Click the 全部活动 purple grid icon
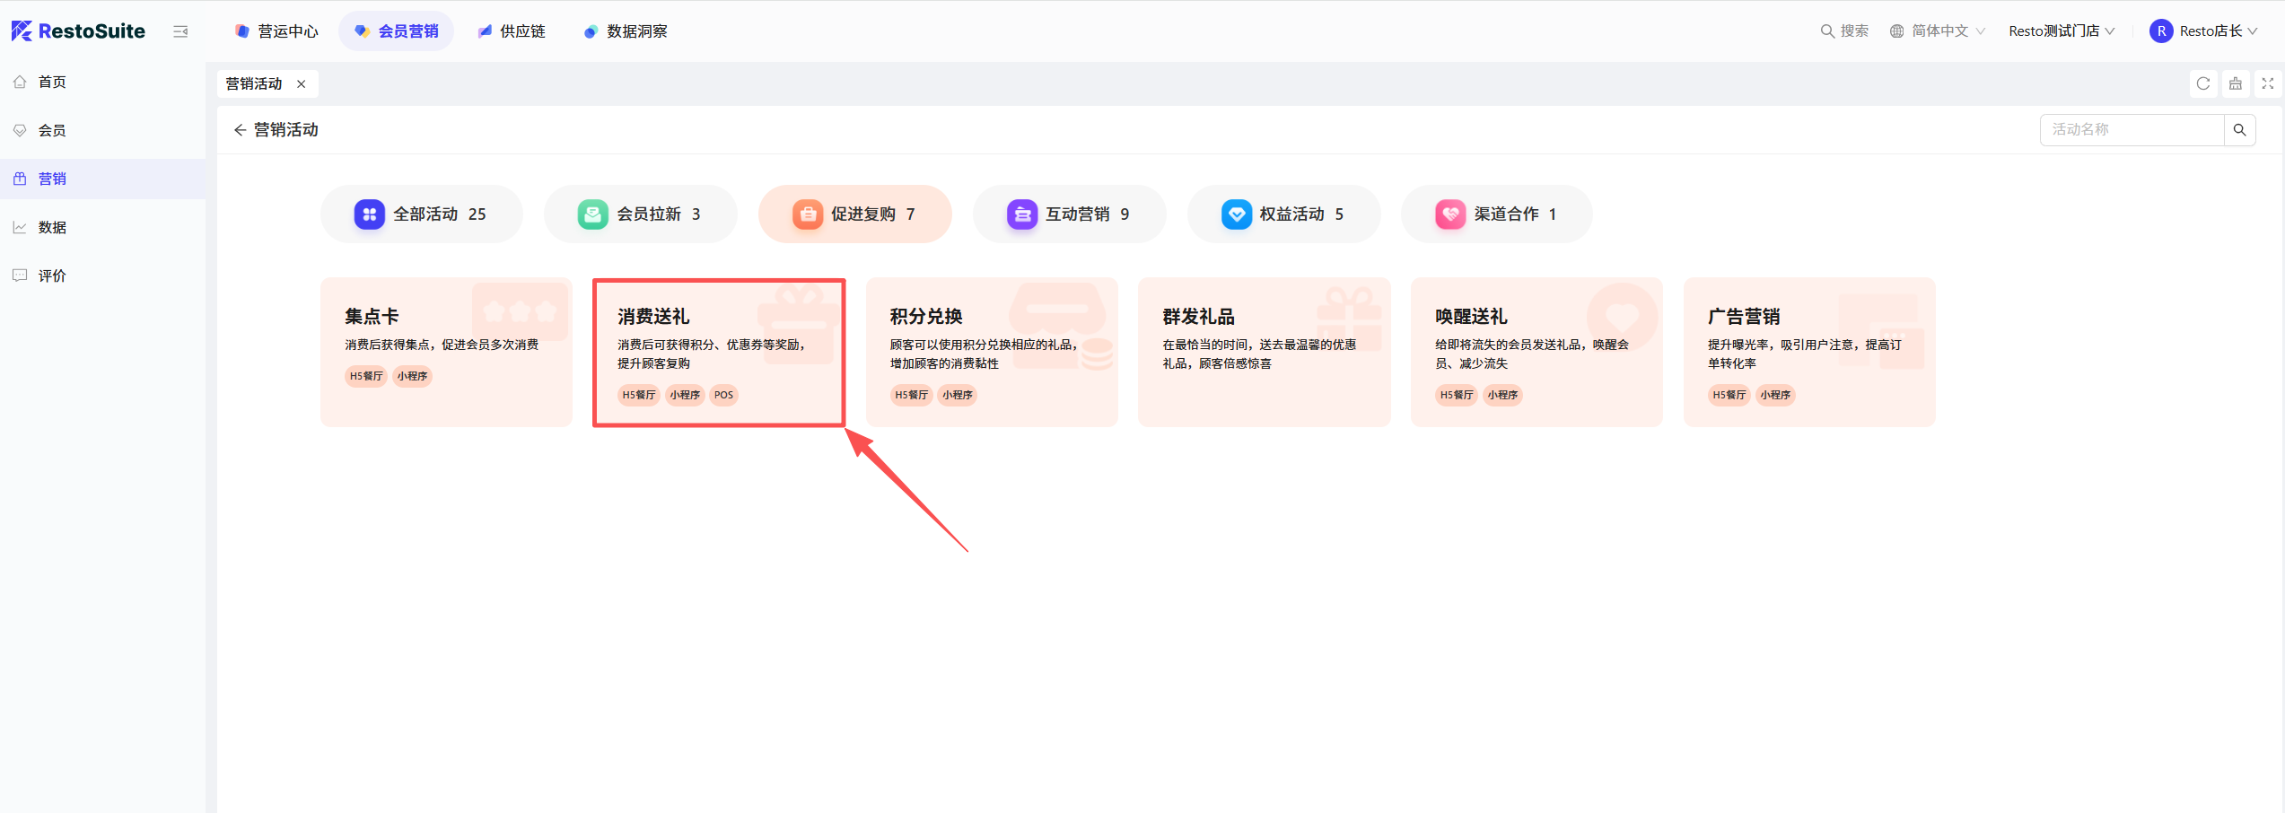The height and width of the screenshot is (813, 2285). pos(369,214)
